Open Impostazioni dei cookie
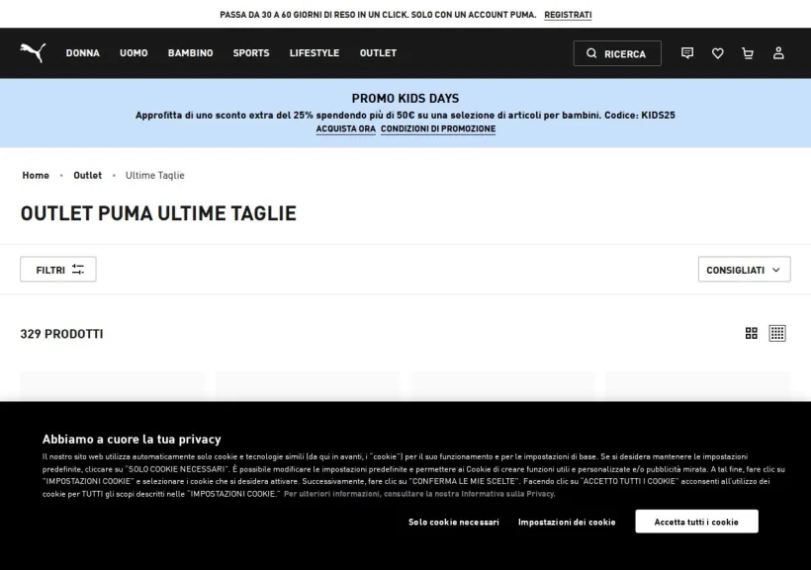Viewport: 811px width, 570px height. pos(567,522)
